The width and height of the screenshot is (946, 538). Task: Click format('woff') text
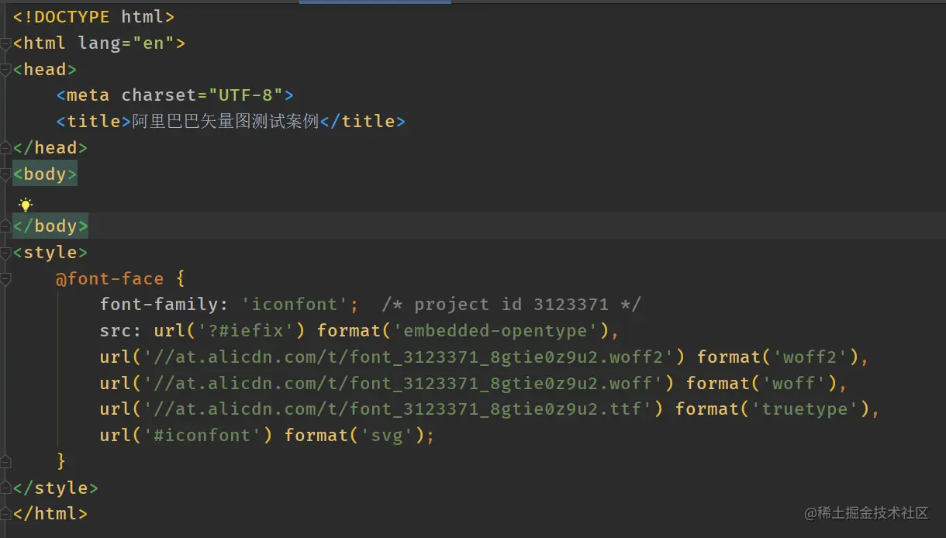tap(761, 383)
